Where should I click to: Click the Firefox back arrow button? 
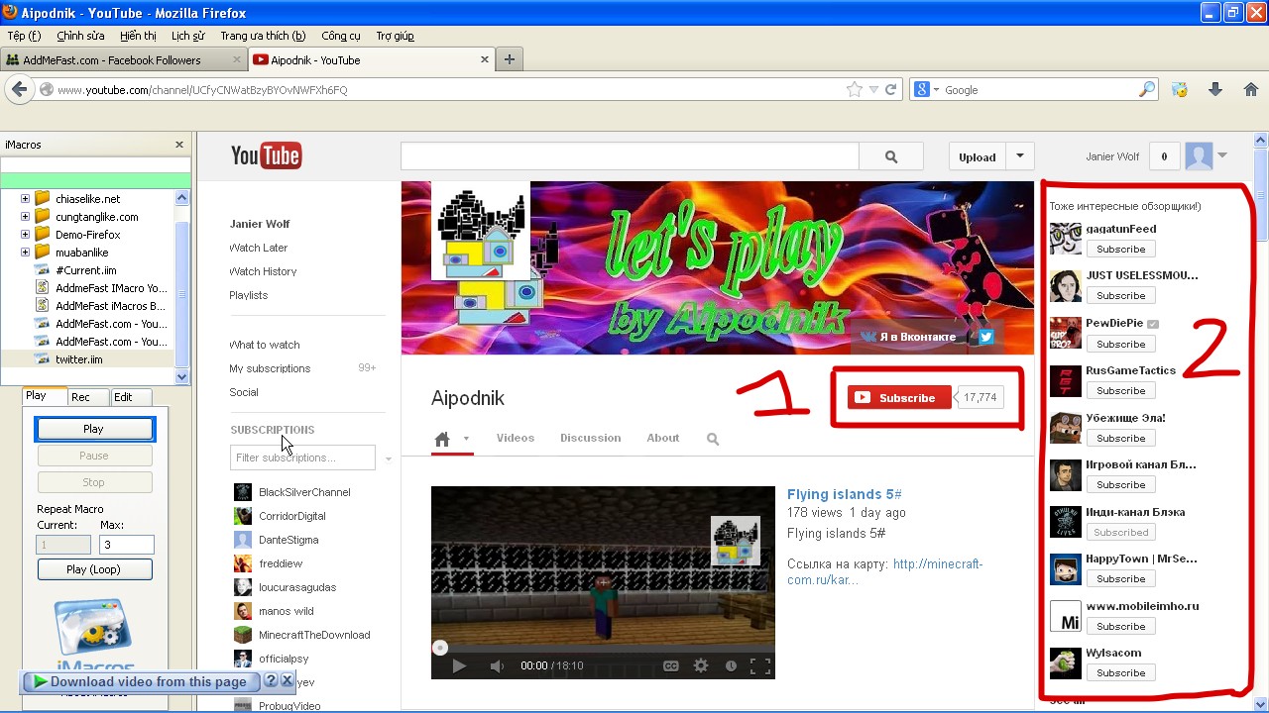[x=19, y=89]
